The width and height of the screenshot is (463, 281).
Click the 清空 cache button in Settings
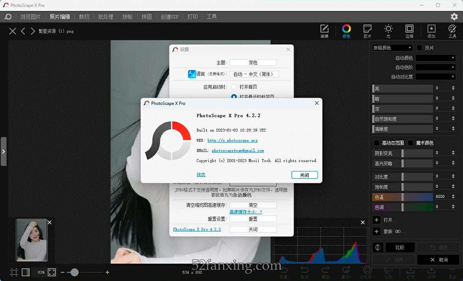(253, 205)
